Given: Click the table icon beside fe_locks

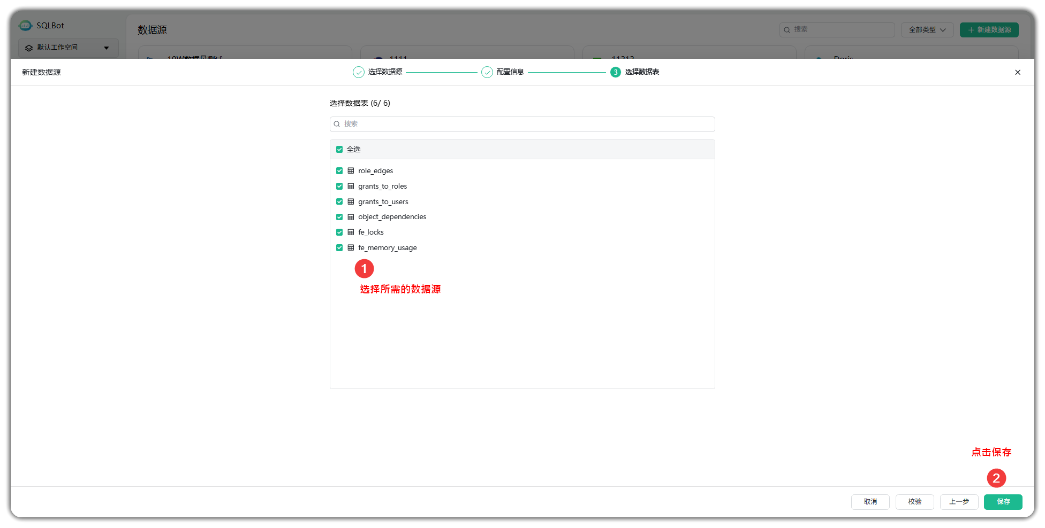Looking at the screenshot, I should (351, 232).
